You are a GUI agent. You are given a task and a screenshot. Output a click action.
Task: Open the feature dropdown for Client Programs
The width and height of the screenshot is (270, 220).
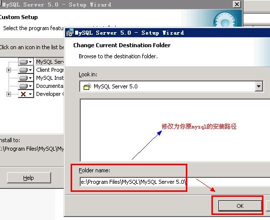(26, 70)
